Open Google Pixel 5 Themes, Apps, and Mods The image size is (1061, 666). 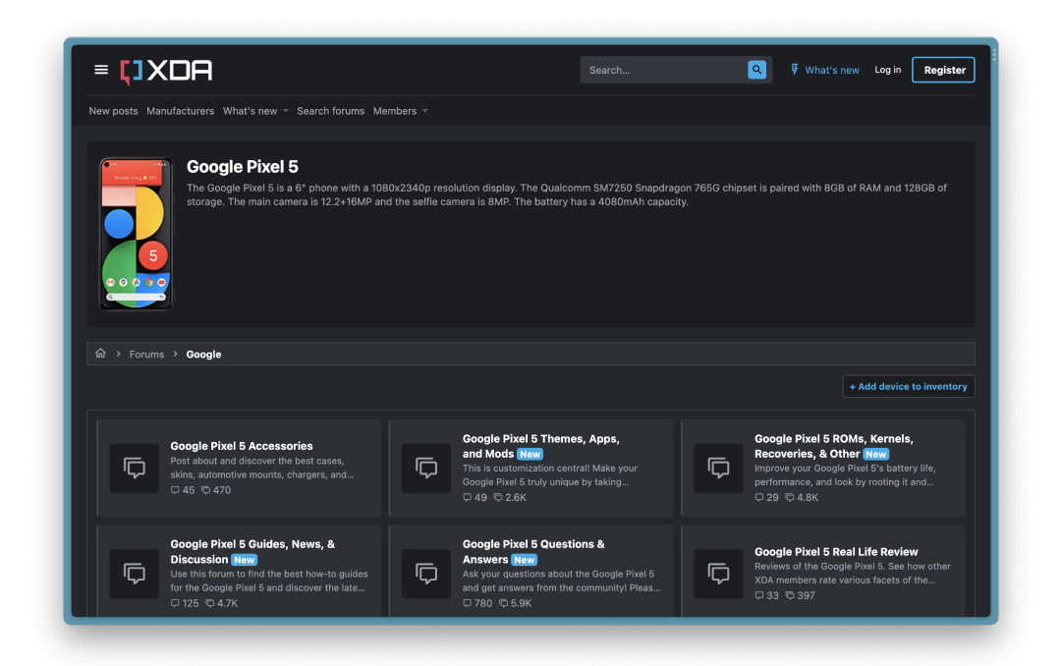pos(540,446)
